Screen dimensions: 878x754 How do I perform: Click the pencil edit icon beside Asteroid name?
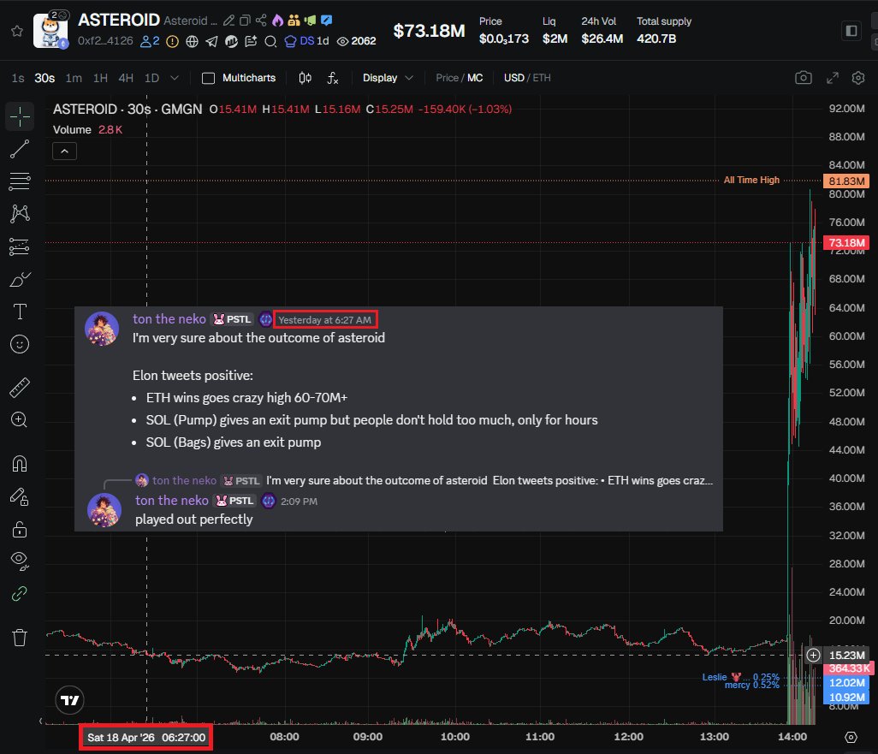pyautogui.click(x=228, y=21)
